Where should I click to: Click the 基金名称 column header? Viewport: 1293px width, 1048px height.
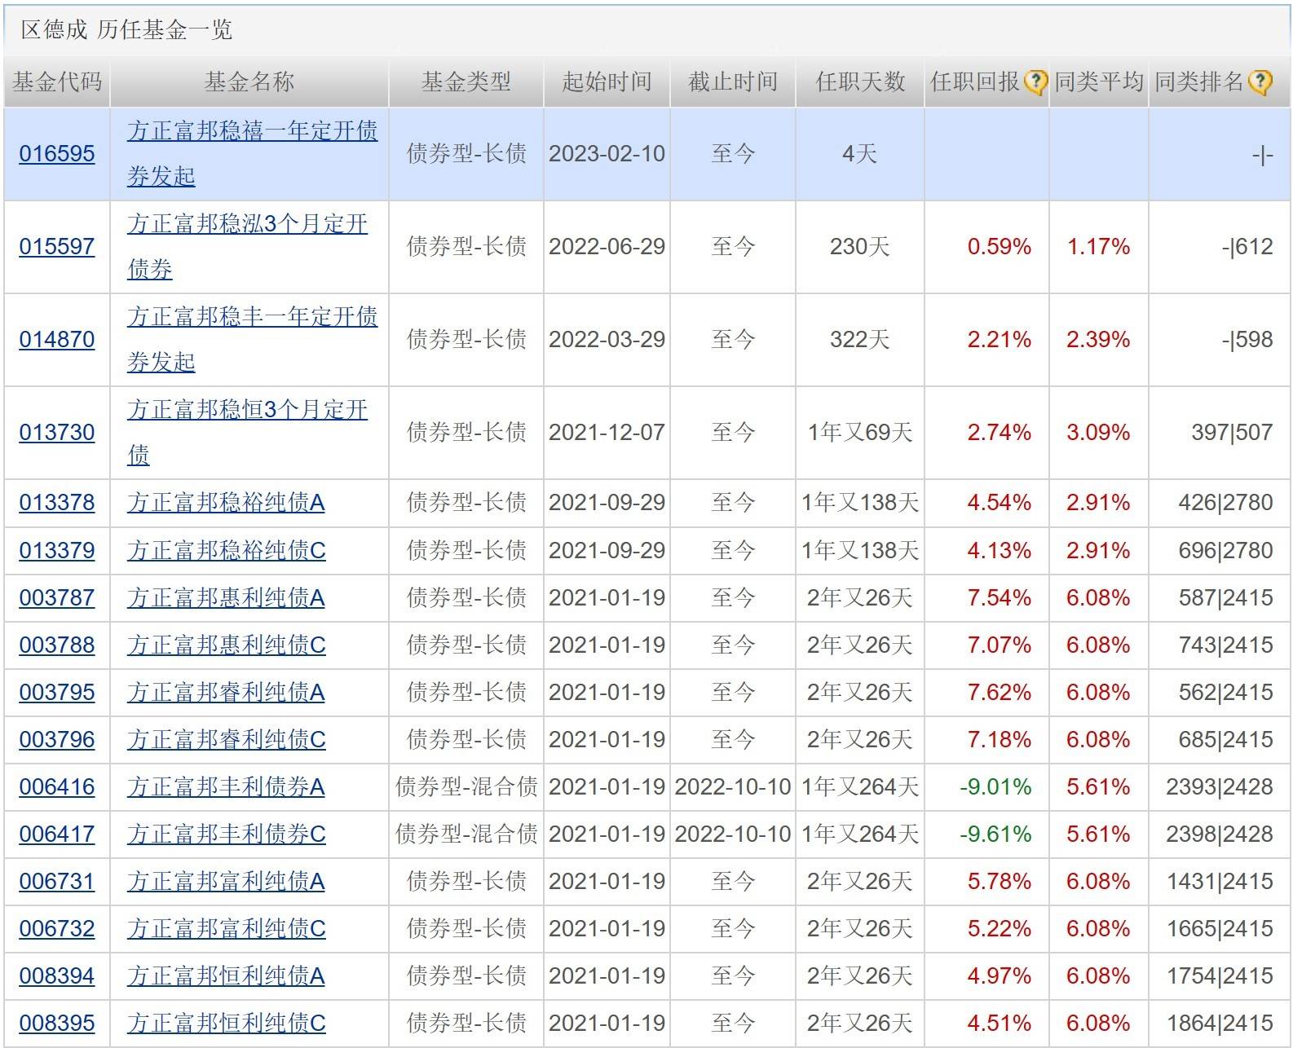249,81
